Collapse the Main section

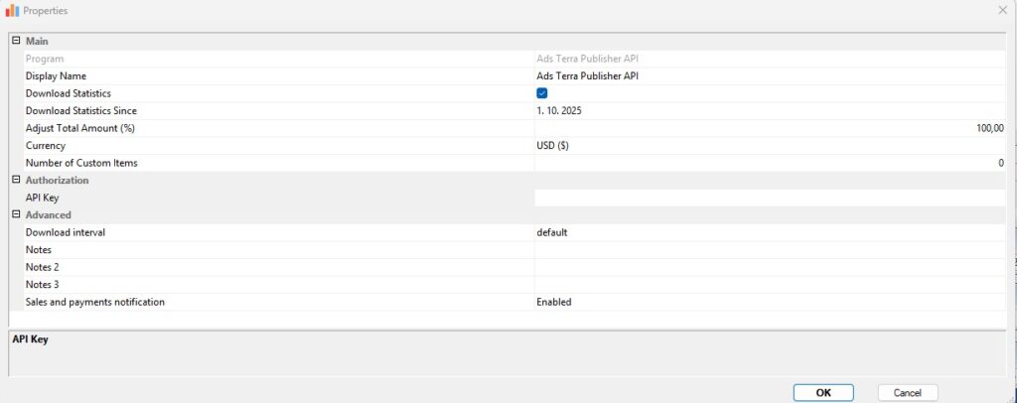click(15, 41)
